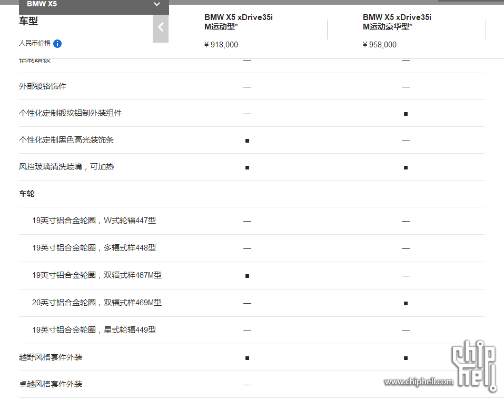The height and width of the screenshot is (400, 504).
Task: Click the 风挡玻璃清洗喷嘴，可加热 row label
Action: pyautogui.click(x=66, y=167)
